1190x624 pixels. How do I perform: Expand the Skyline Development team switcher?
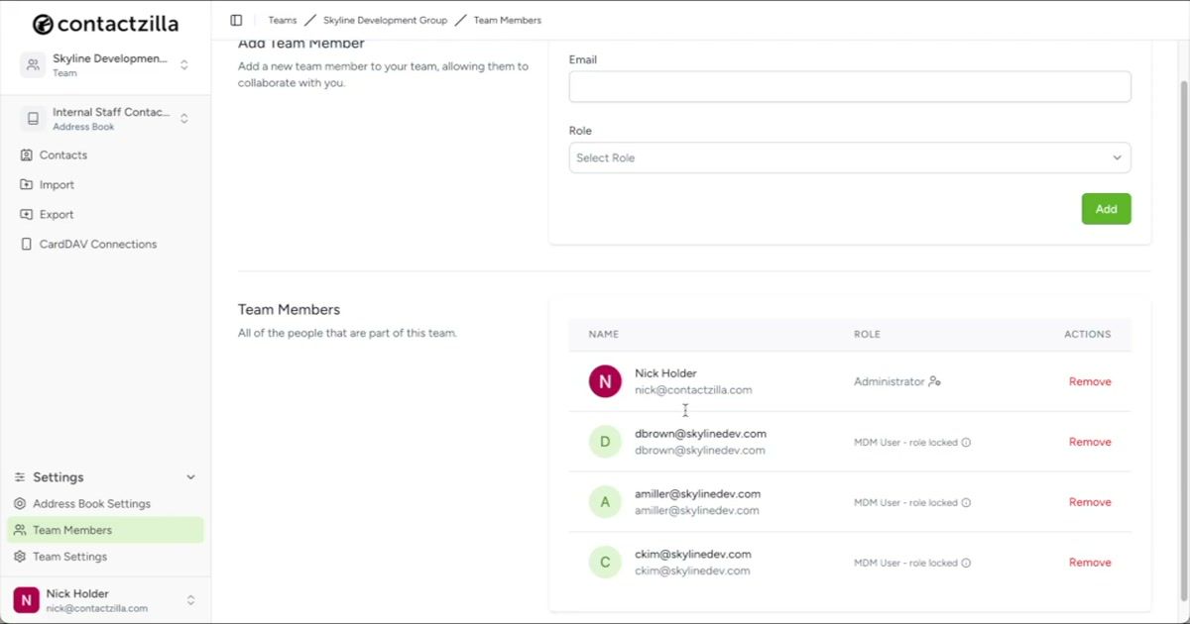tap(184, 63)
